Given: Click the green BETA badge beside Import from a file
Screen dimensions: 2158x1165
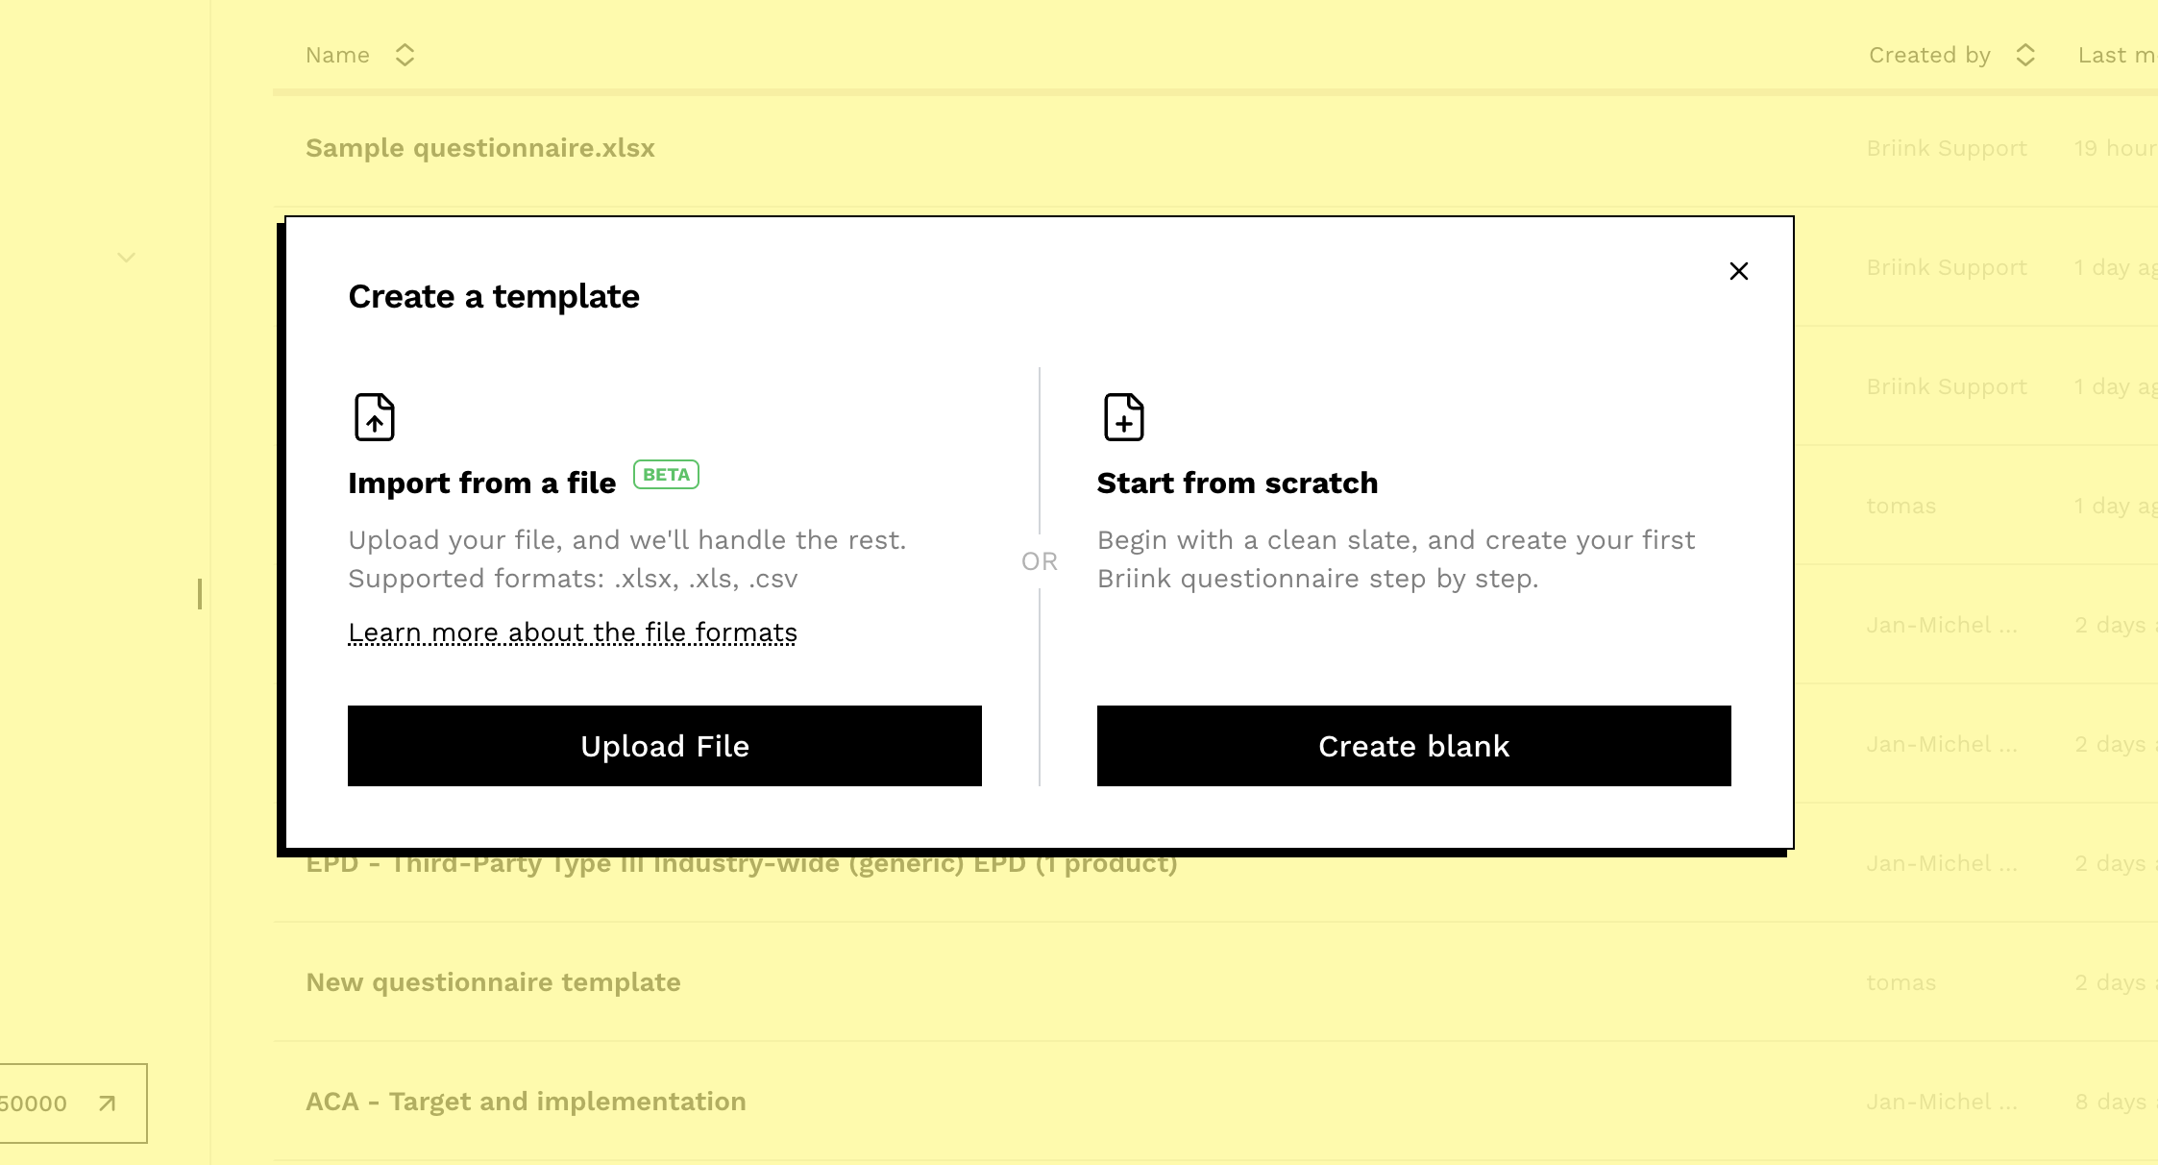Looking at the screenshot, I should point(665,474).
